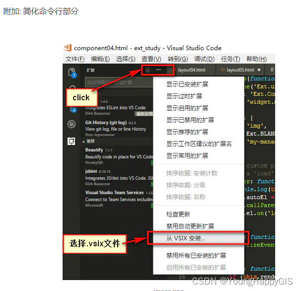Open the 调试(D) menu

[x=204, y=59]
